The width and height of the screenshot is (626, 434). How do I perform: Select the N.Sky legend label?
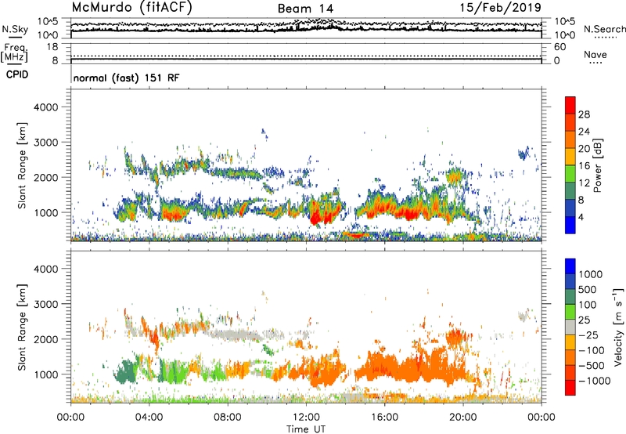coord(15,29)
